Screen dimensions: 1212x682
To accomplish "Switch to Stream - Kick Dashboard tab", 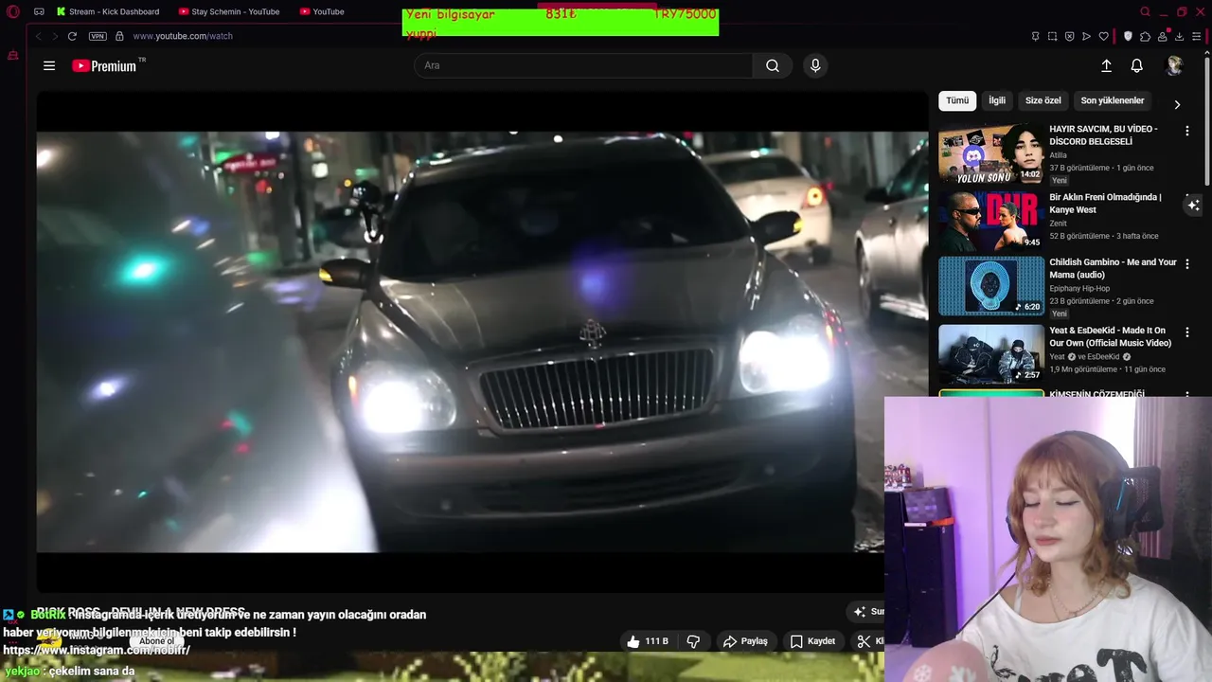I will point(108,11).
